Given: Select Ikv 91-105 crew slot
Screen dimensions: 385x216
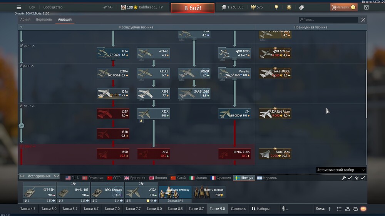Looking at the screenshot, I should click(74, 192).
